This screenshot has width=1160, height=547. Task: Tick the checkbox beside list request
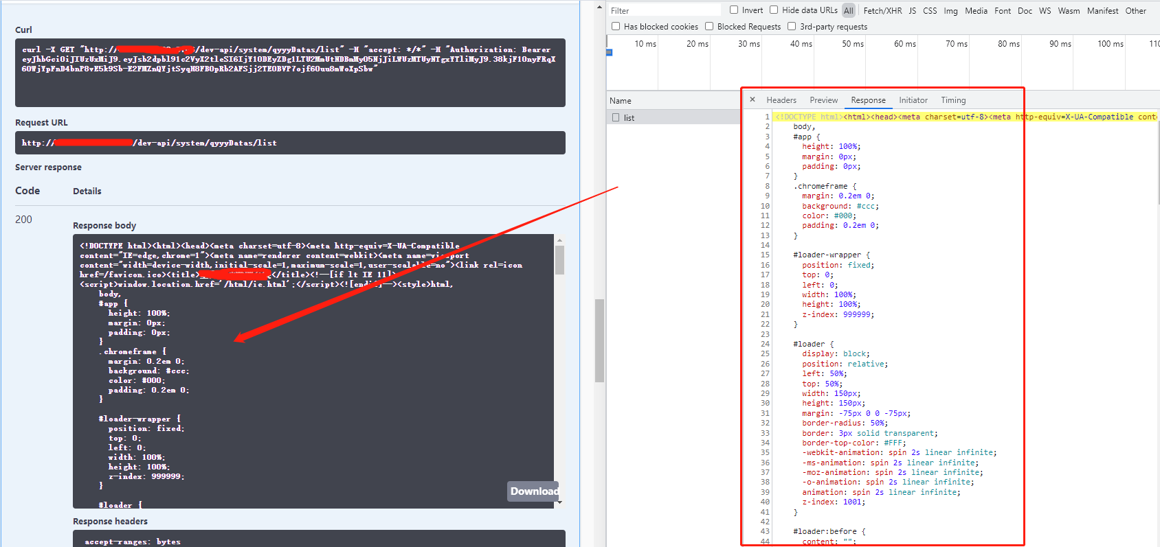616,117
